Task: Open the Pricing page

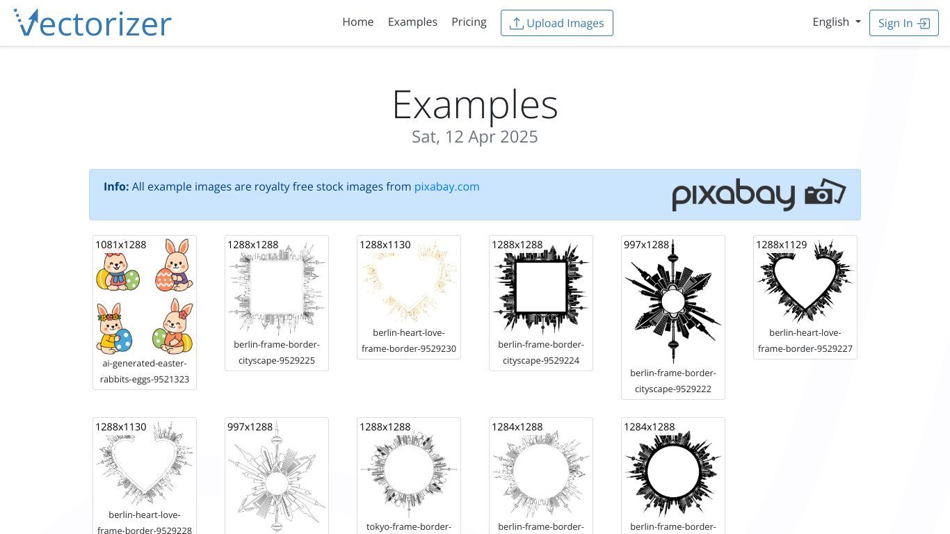Action: click(x=469, y=22)
